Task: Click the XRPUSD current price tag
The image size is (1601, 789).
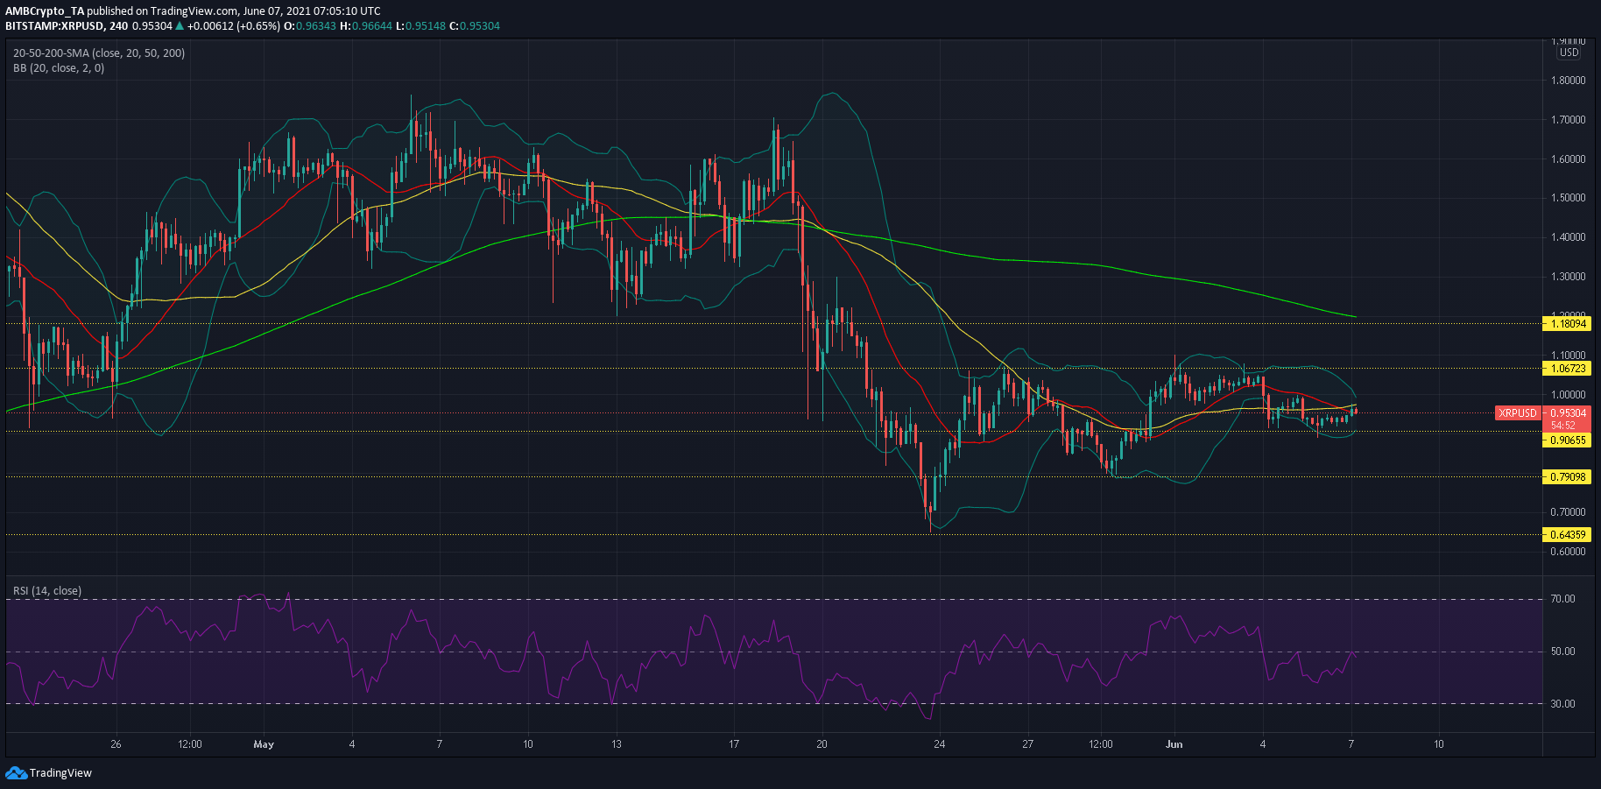Action: point(1518,412)
